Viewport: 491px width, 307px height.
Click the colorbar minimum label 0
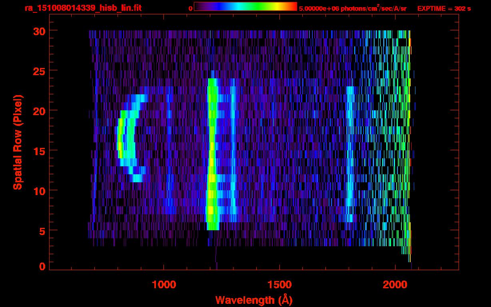click(x=190, y=8)
